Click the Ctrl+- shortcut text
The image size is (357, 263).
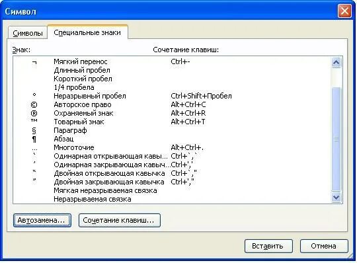[180, 61]
